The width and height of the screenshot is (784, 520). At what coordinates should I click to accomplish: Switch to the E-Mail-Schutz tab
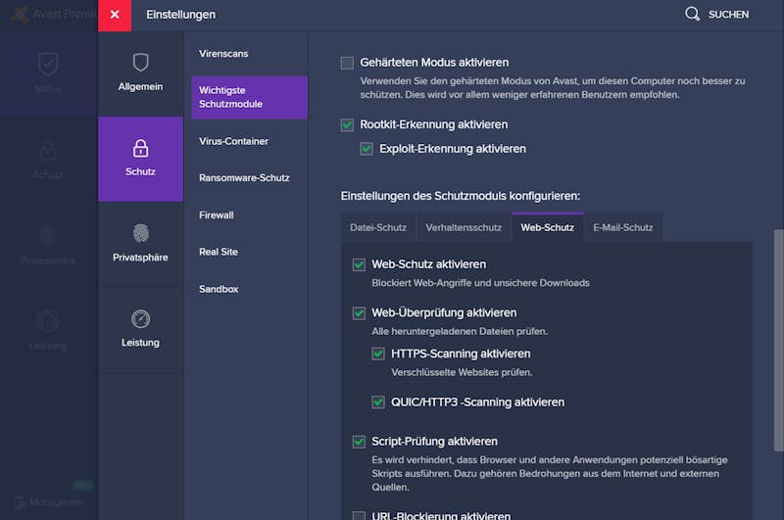(x=623, y=228)
